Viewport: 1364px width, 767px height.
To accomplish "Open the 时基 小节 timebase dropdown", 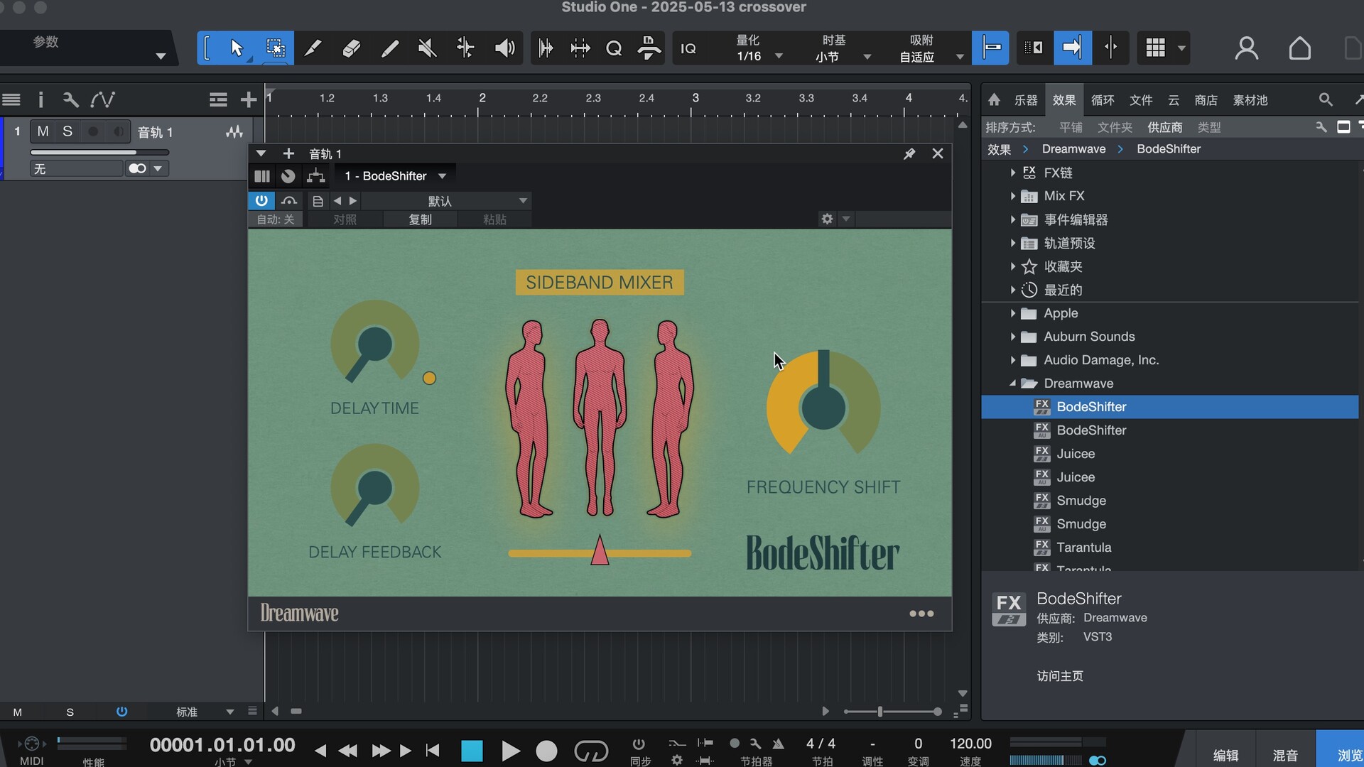I will pos(842,48).
